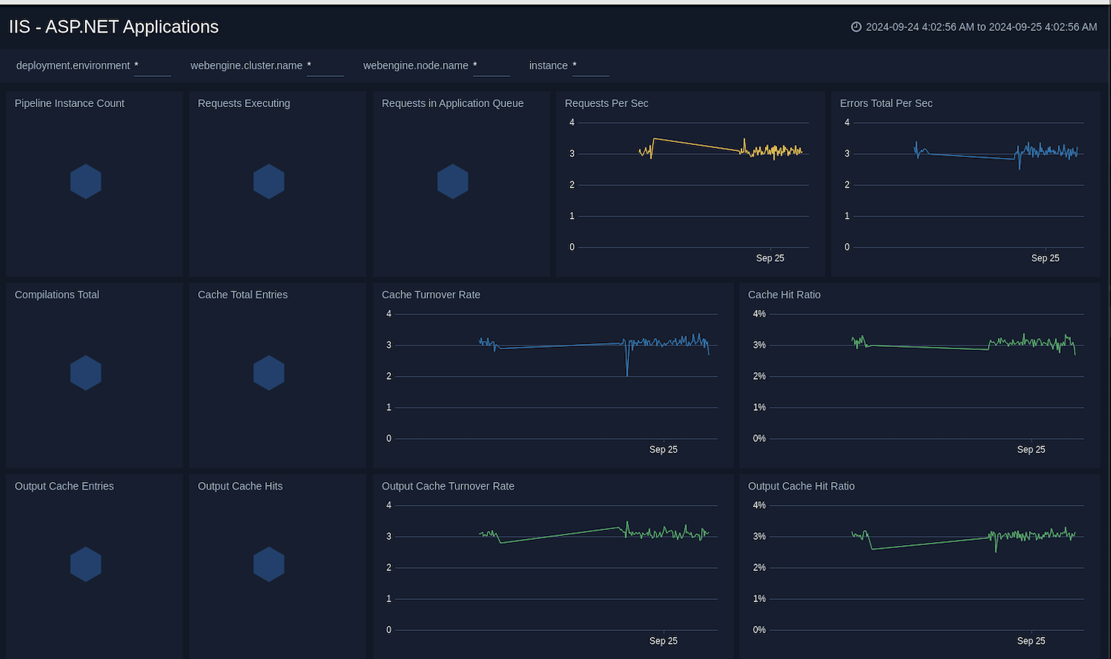The height and width of the screenshot is (659, 1111).
Task: Click the Requests Per Sec panel title
Action: point(607,103)
